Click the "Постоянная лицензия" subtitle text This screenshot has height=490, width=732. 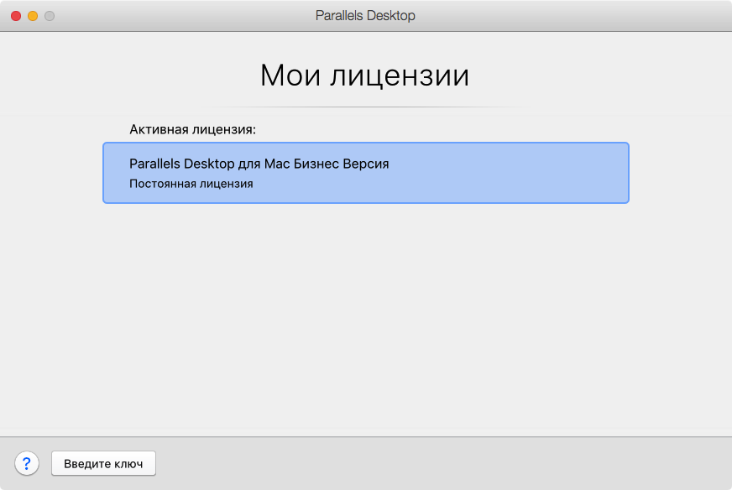[x=191, y=183]
